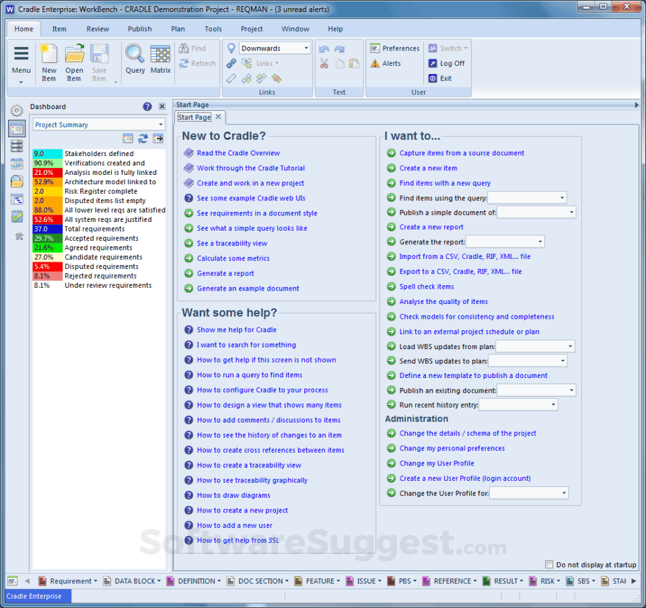
Task: Open the Downwards link direction dropdown
Action: tap(306, 48)
